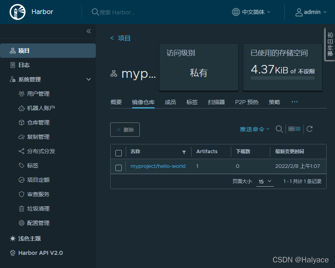
Task: Click the 分布式分发 share icon
Action: [22, 151]
